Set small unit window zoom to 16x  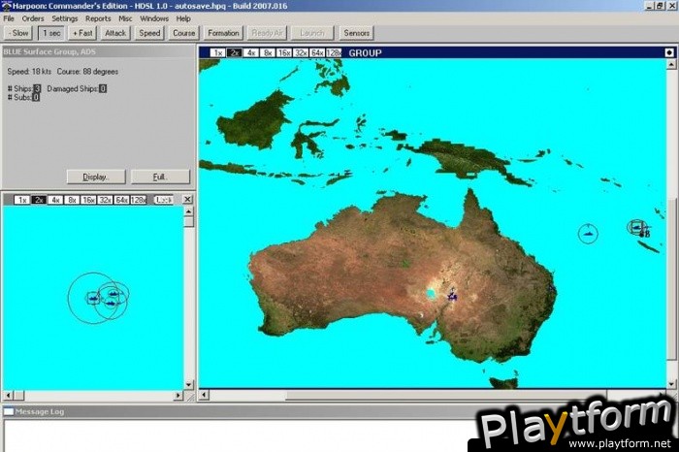pos(88,200)
